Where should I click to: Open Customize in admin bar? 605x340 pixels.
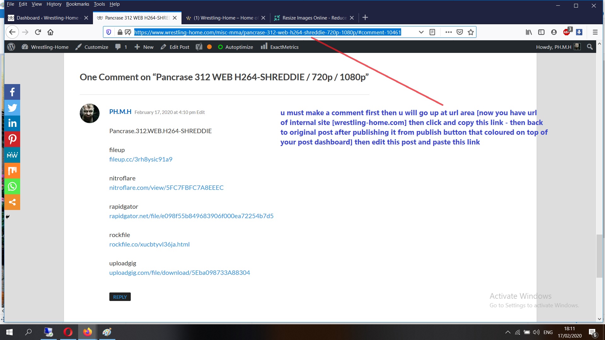92,47
